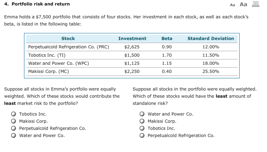
Task: Select Makissi Corp. for least market risk
Action: pyautogui.click(x=14, y=121)
